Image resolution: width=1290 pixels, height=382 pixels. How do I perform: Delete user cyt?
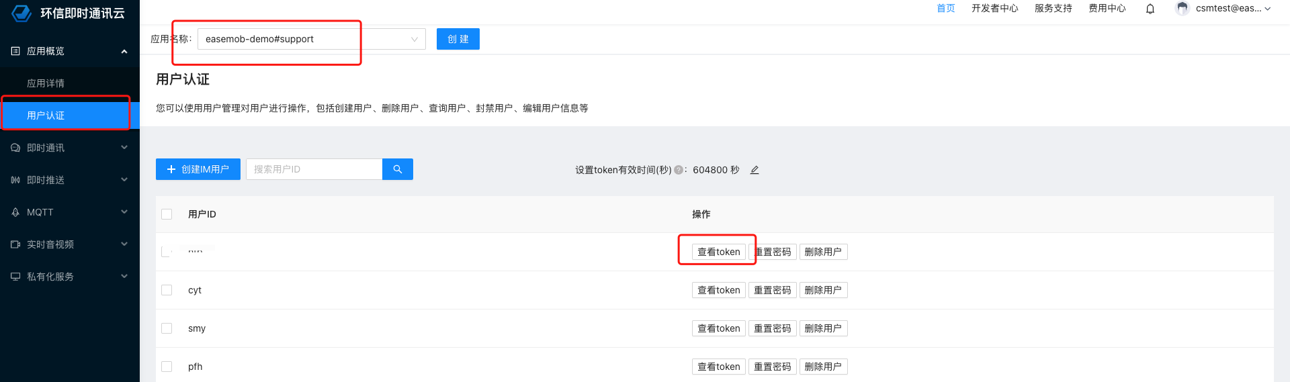pos(823,290)
